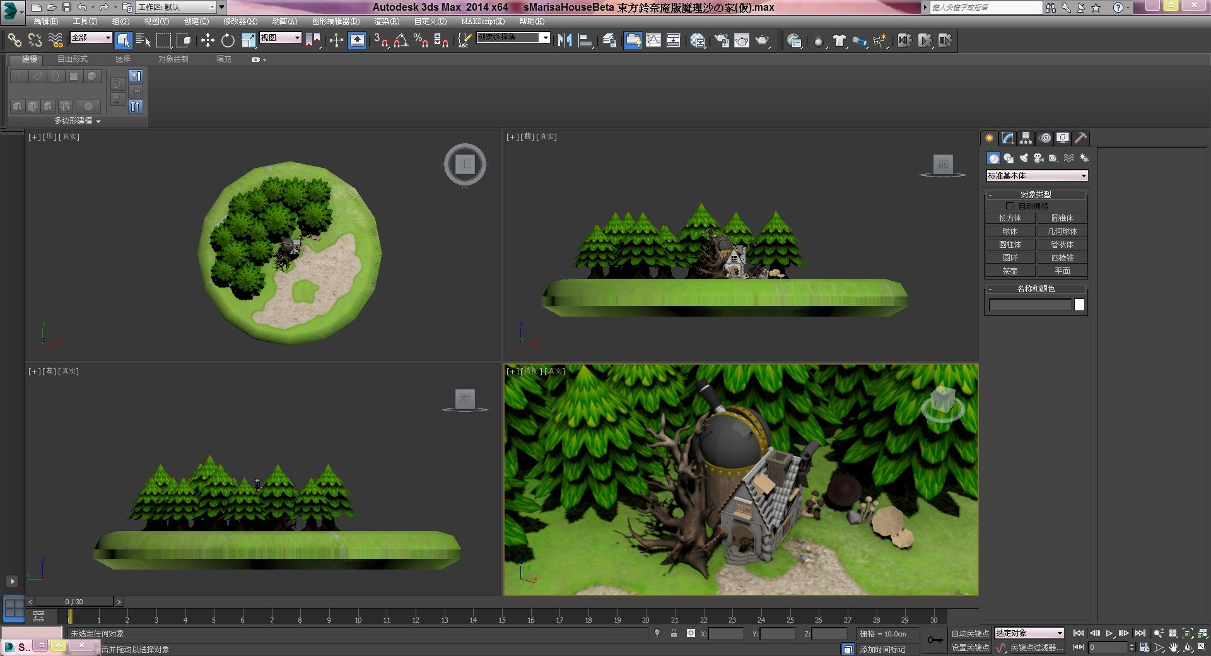The height and width of the screenshot is (656, 1211).
Task: Open the Material Editor icon
Action: [698, 40]
